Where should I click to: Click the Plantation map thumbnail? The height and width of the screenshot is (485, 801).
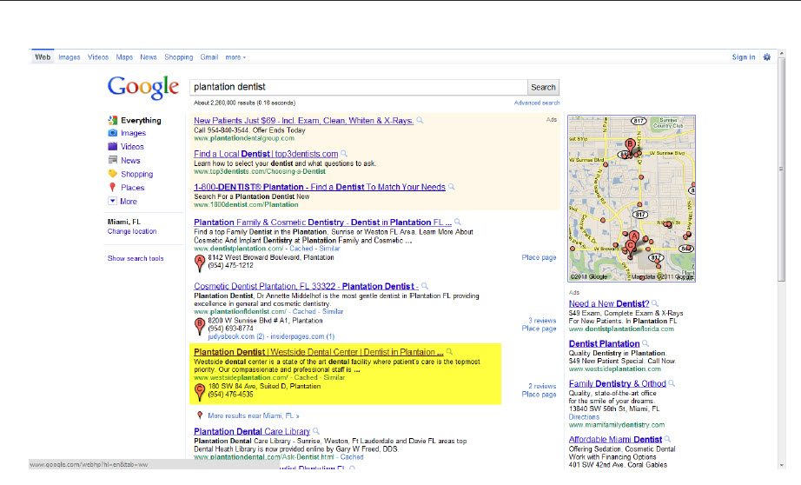(x=632, y=198)
